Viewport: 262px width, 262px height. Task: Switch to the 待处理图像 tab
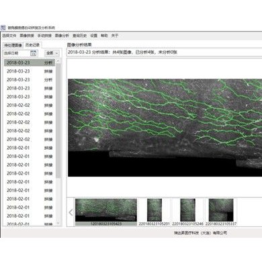click(x=13, y=45)
